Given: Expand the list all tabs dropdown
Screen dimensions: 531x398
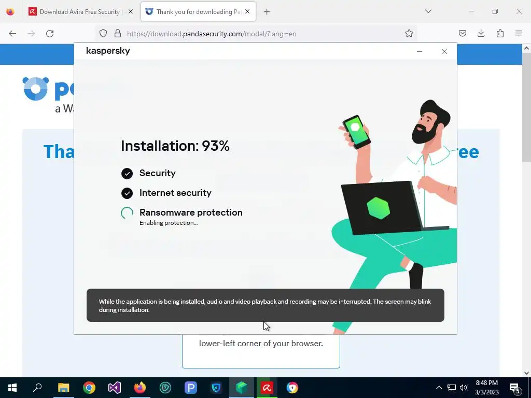Looking at the screenshot, I should click(428, 11).
